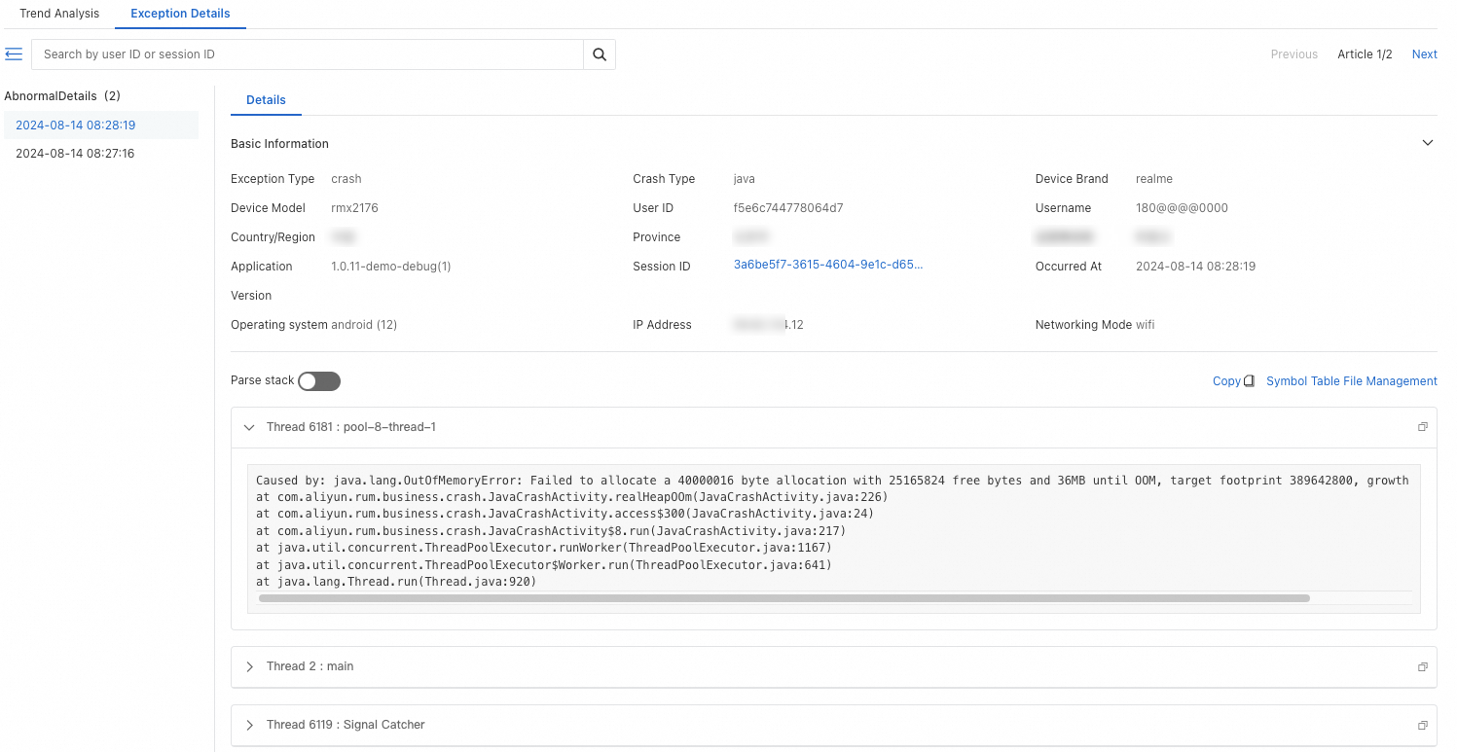Open Symbol Table File Management
The width and height of the screenshot is (1457, 752).
pos(1352,381)
